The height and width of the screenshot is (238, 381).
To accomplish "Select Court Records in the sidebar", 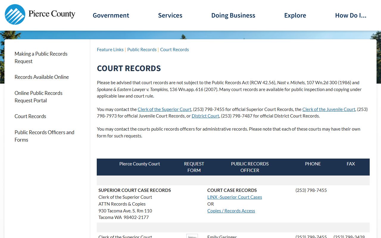I will [30, 116].
